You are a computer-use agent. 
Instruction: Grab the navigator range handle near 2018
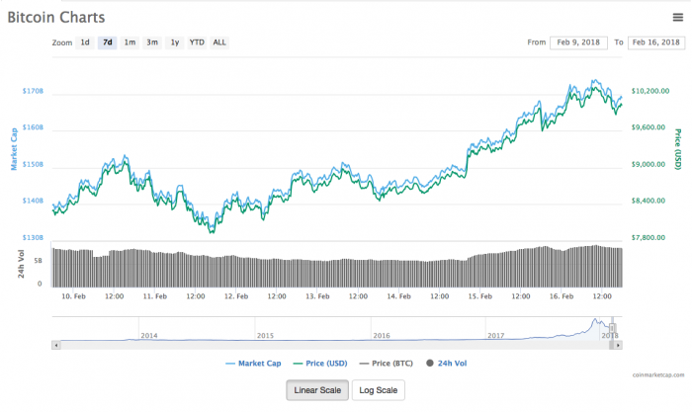click(612, 328)
